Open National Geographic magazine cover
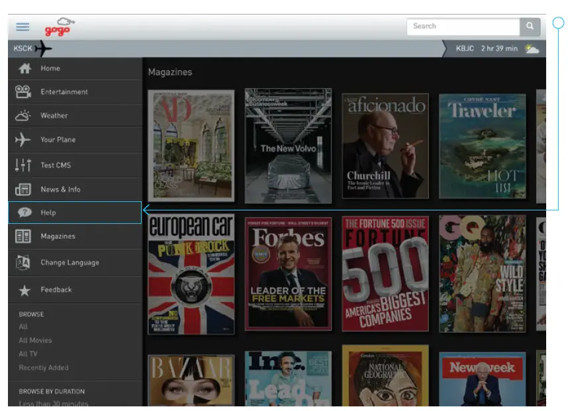This screenshot has height=411, width=568. point(385,376)
